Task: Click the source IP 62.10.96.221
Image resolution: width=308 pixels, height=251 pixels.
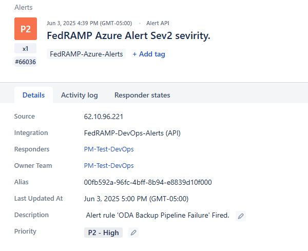Action: coord(104,117)
